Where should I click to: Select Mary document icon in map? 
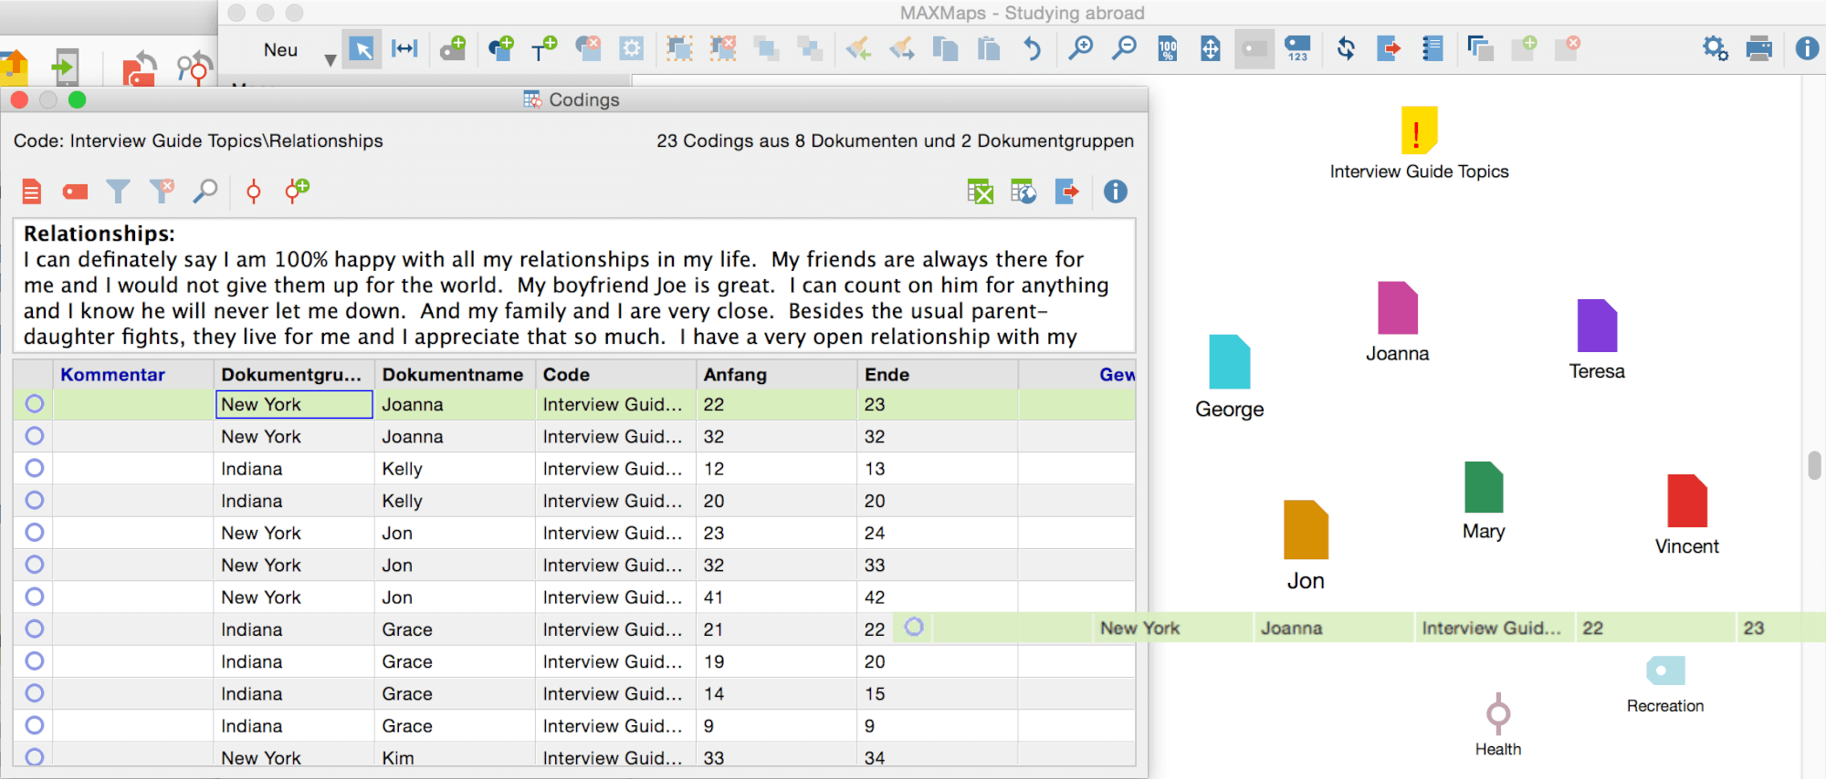point(1484,487)
